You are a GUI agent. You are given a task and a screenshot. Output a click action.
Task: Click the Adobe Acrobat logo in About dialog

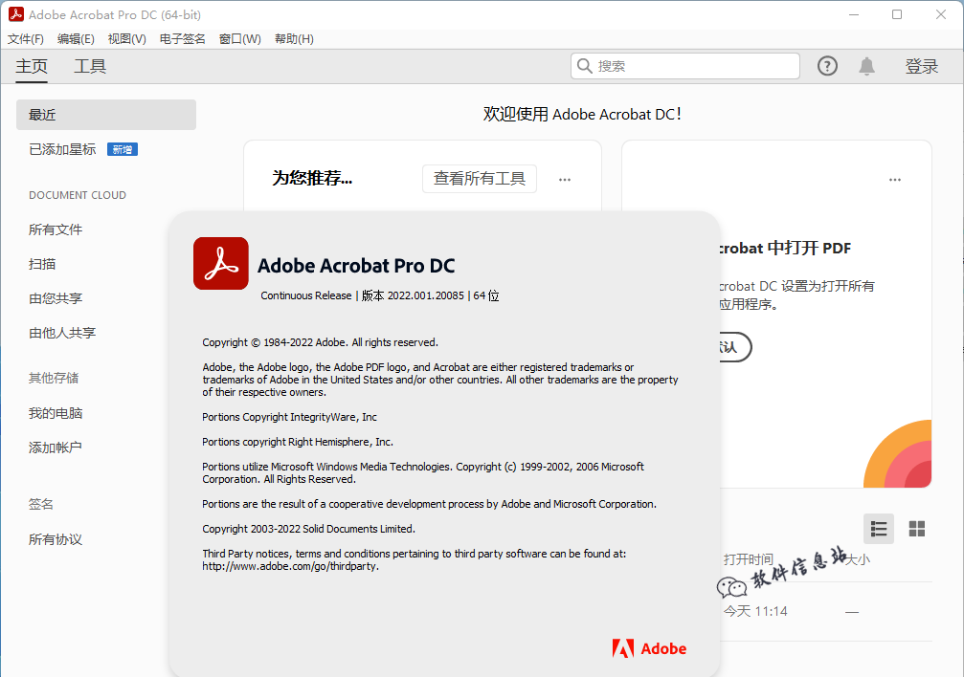click(221, 263)
